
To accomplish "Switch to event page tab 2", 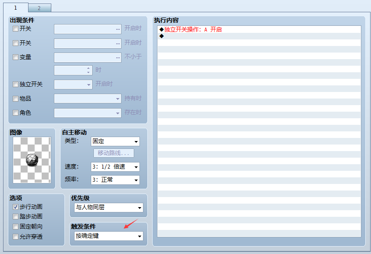I will (39, 8).
